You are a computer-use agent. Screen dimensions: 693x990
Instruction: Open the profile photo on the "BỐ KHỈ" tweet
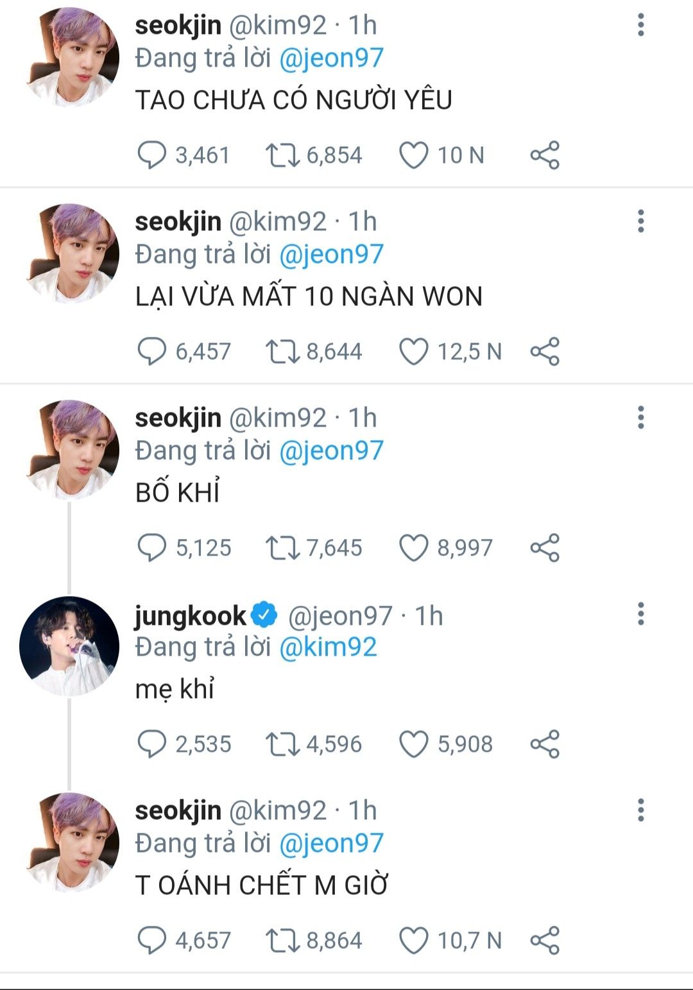tap(72, 450)
